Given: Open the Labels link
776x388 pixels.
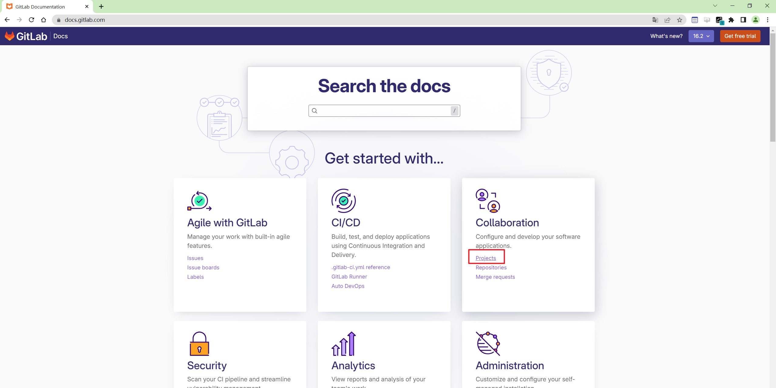Looking at the screenshot, I should (196, 277).
